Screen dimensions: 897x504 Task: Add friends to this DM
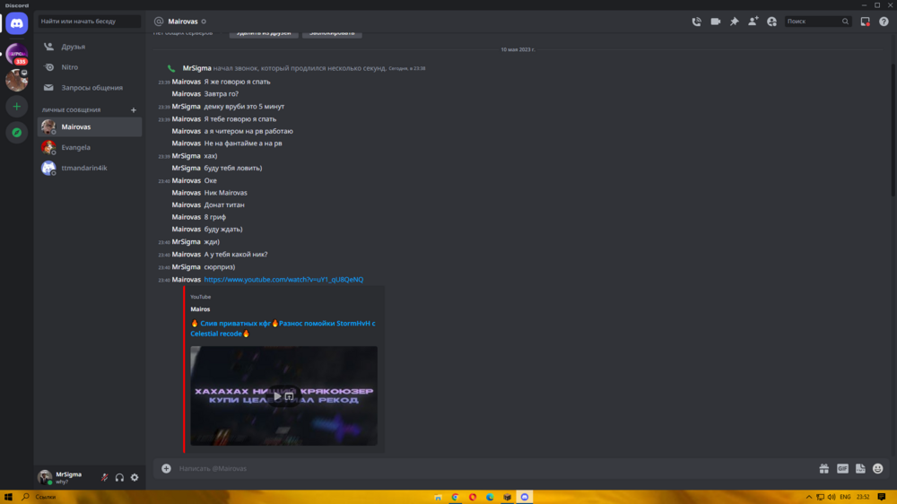(x=753, y=22)
